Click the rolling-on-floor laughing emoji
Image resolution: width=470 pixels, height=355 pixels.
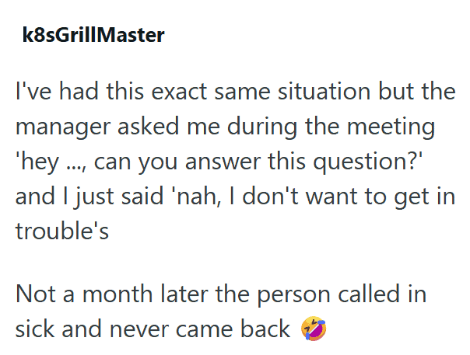coord(312,329)
